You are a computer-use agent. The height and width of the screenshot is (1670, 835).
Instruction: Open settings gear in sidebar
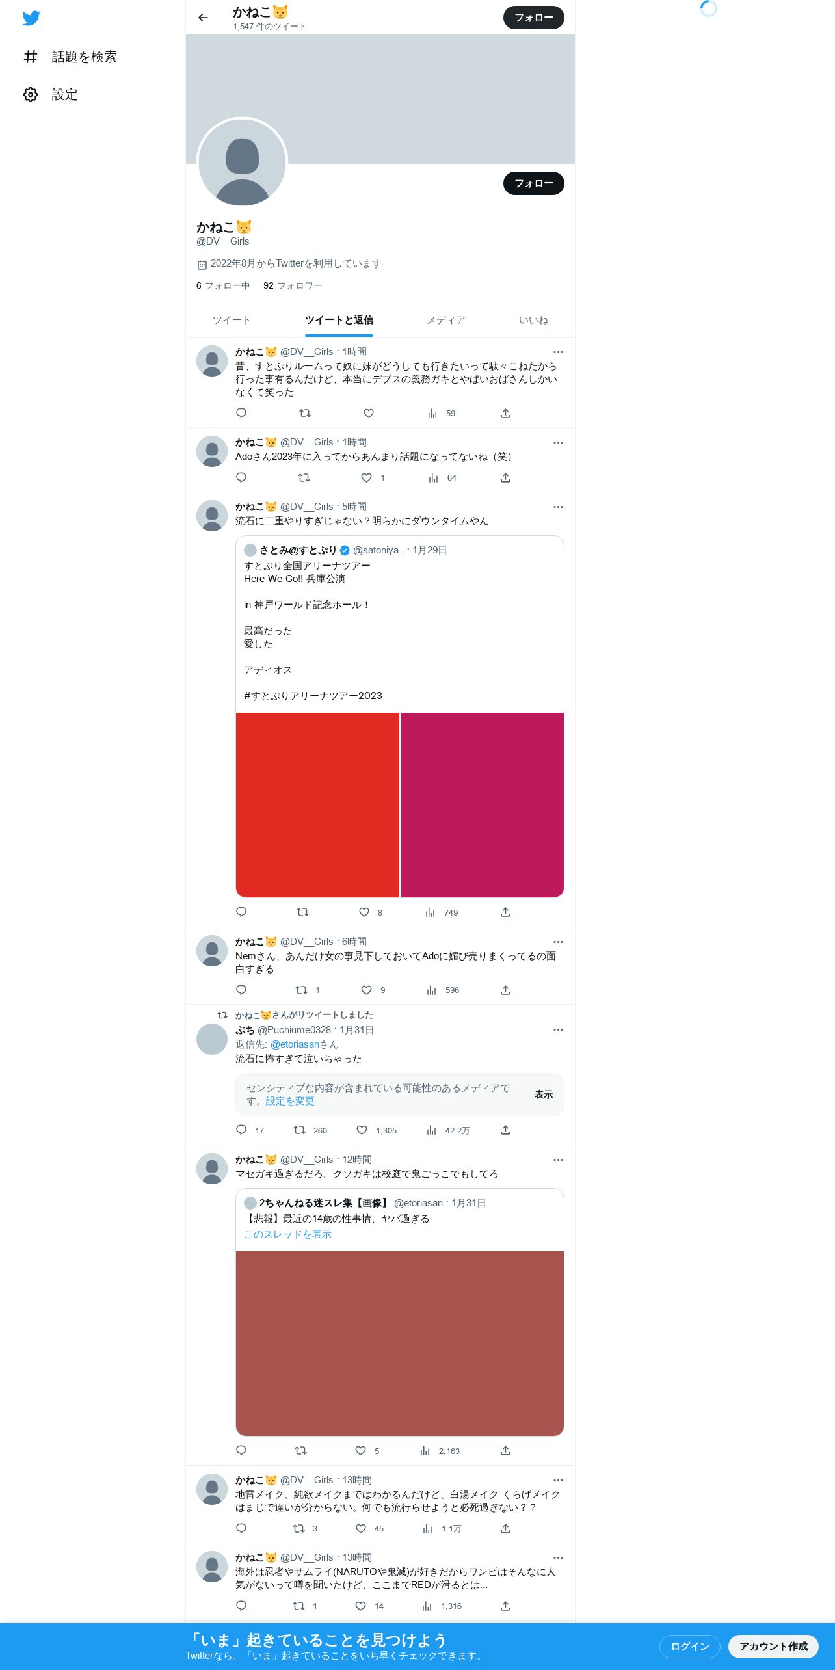(x=31, y=95)
